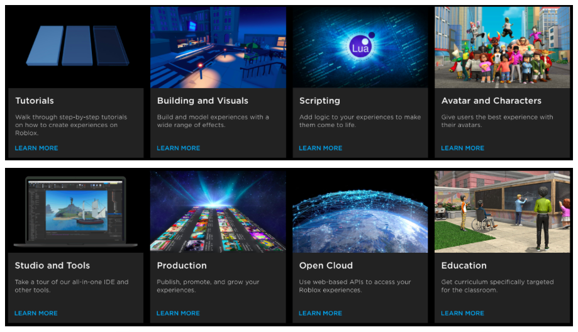Open the Open Cloud globe image
Viewport: 578px width, 332px height.
tap(360, 211)
